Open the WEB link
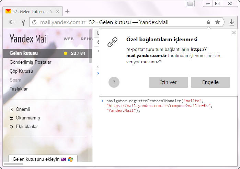This screenshot has width=240, height=169. tap(69, 39)
